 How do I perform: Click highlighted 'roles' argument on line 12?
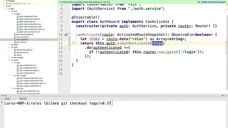point(157,43)
